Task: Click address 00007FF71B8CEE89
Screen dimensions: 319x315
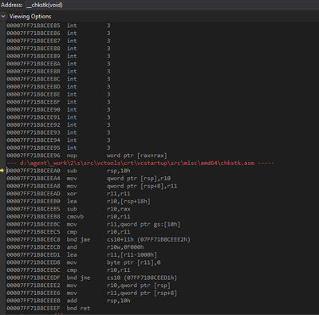Action: pyautogui.click(x=33, y=56)
